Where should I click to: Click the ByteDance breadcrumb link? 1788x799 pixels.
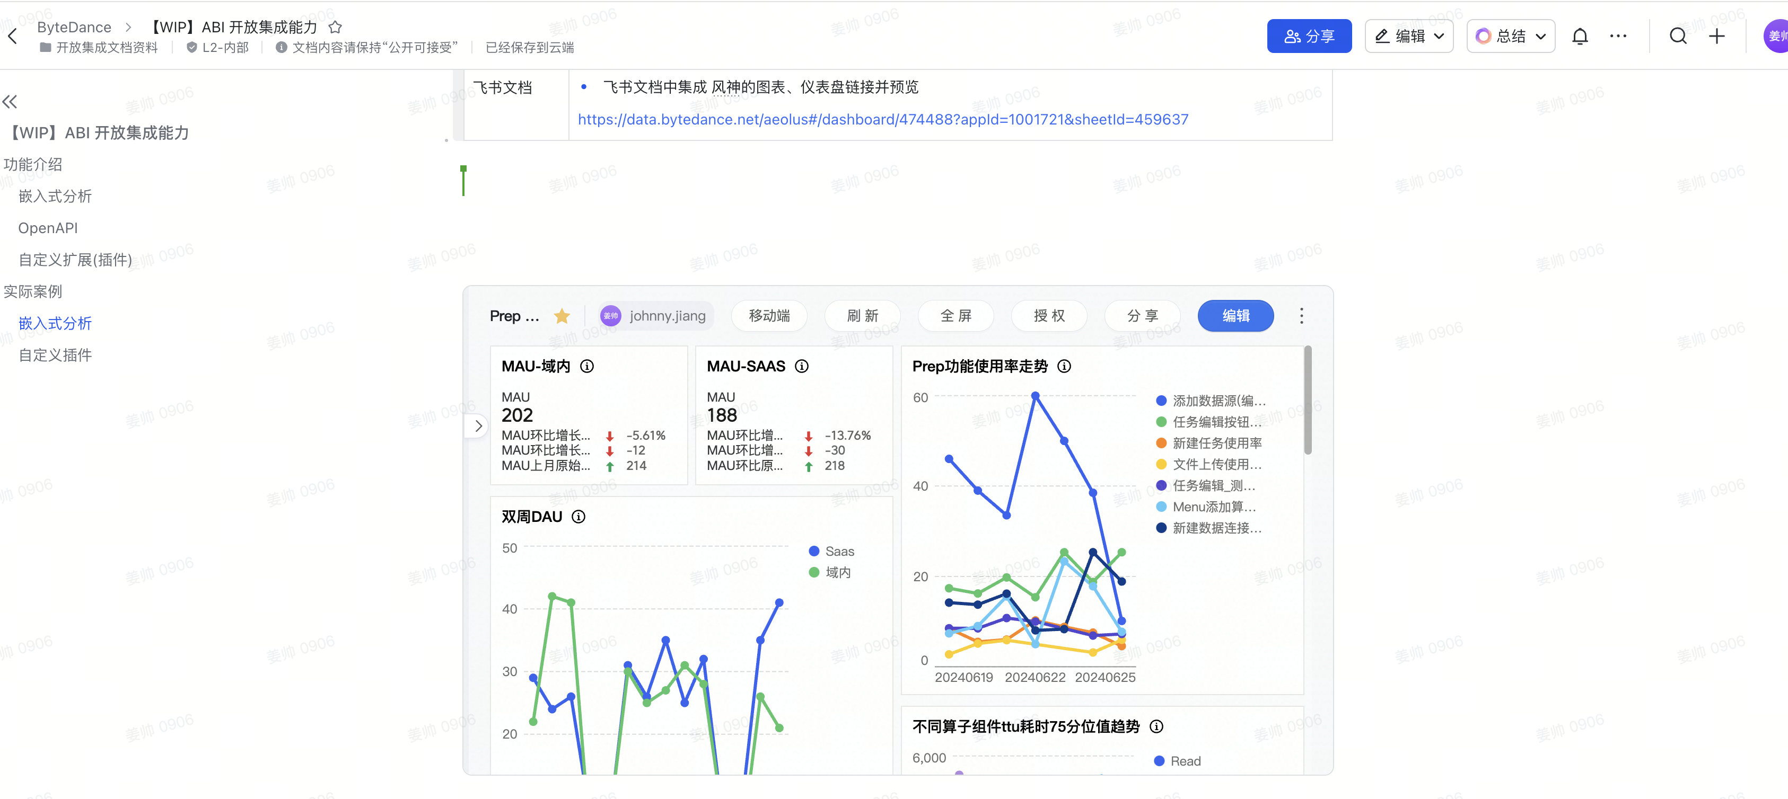pos(74,27)
